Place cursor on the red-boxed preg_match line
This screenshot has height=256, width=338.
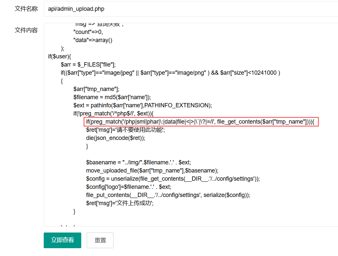pos(200,122)
